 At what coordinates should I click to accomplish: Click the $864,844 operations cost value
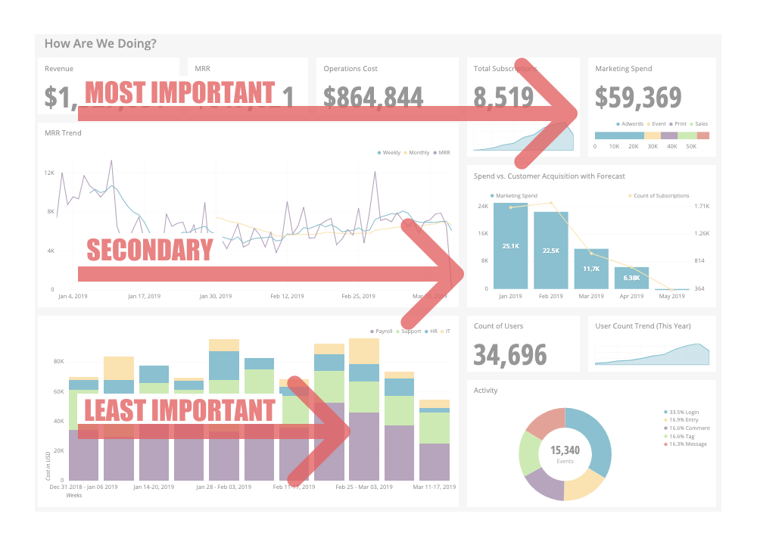click(373, 97)
